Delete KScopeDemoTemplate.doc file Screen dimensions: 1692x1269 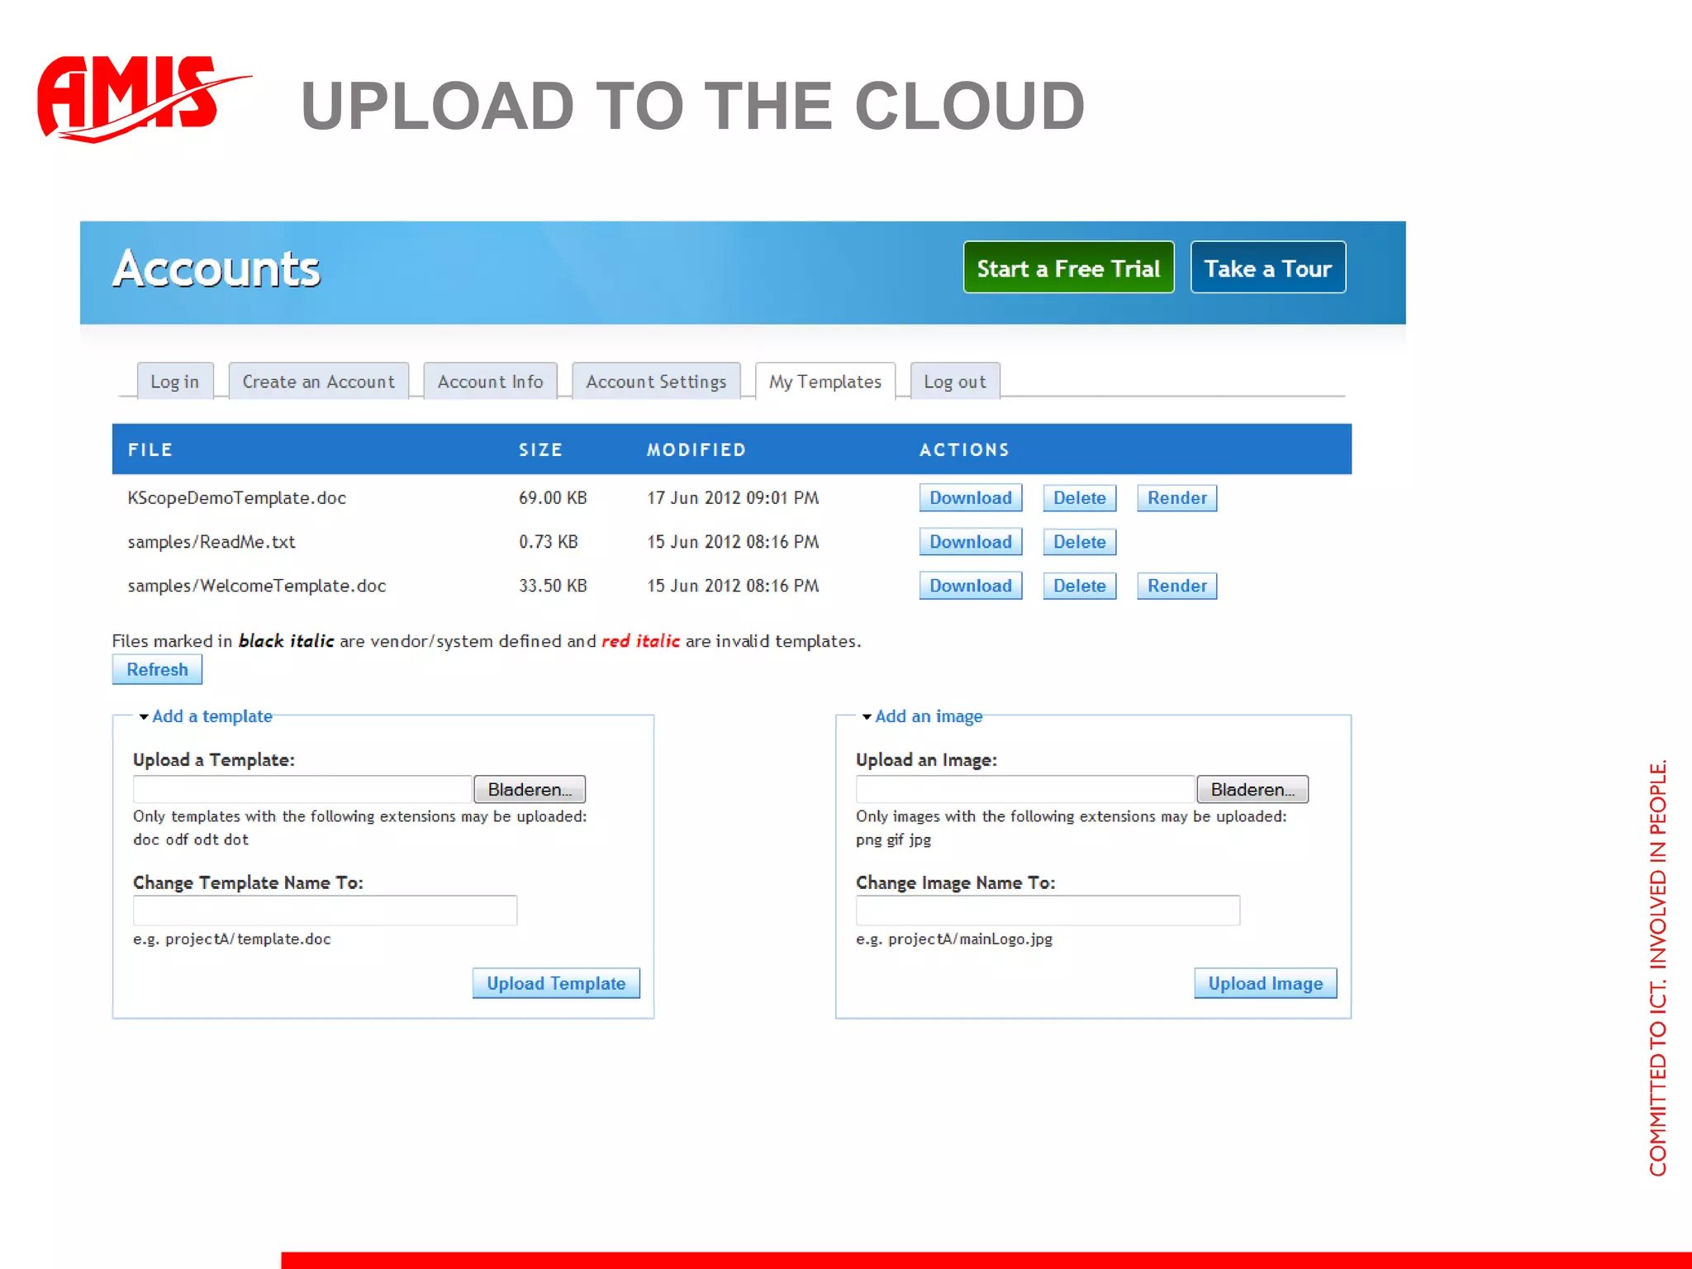pyautogui.click(x=1080, y=498)
